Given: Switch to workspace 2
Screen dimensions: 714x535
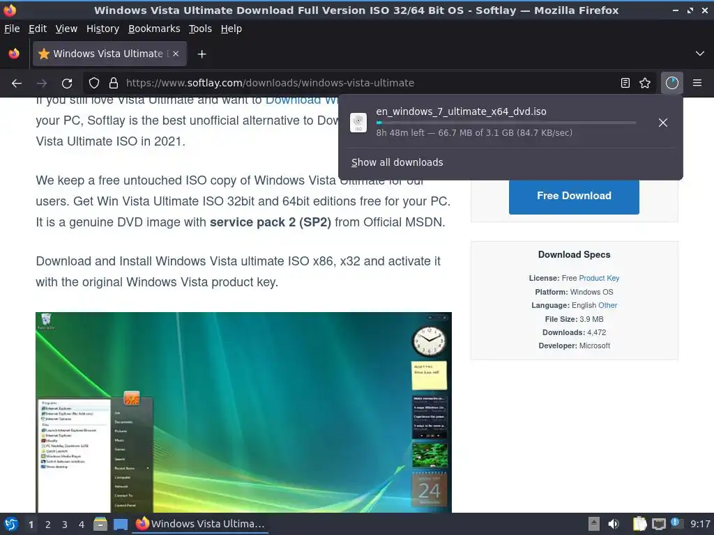Looking at the screenshot, I should coord(48,525).
